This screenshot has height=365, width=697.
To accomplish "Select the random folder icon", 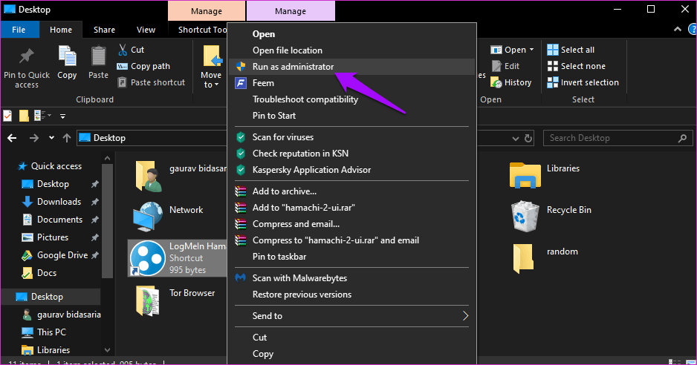I will tap(523, 258).
